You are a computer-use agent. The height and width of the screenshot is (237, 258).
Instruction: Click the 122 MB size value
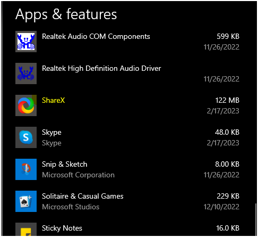[227, 101]
